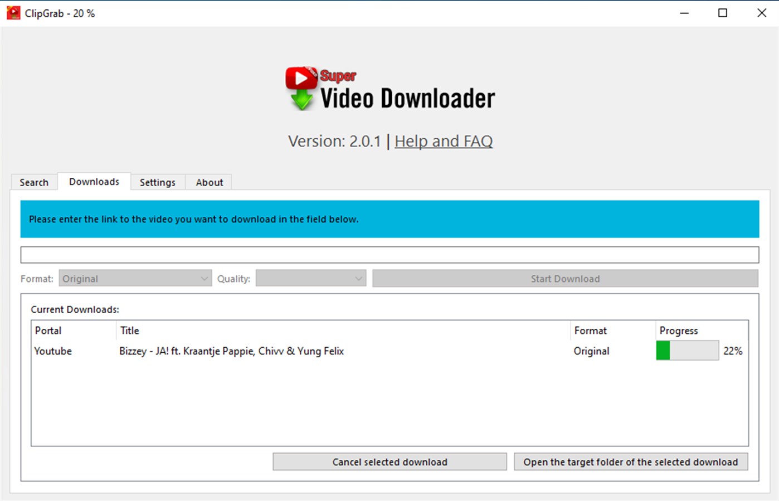
Task: Open the Settings tab
Action: [158, 182]
